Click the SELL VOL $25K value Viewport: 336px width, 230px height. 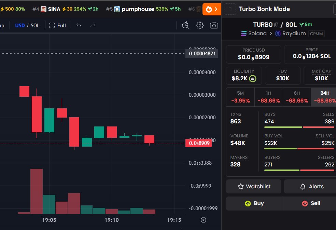click(328, 143)
